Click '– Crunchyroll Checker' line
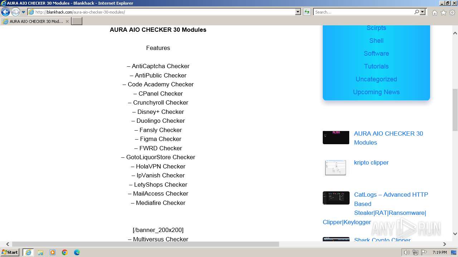Image resolution: width=458 pixels, height=257 pixels. coord(158,102)
